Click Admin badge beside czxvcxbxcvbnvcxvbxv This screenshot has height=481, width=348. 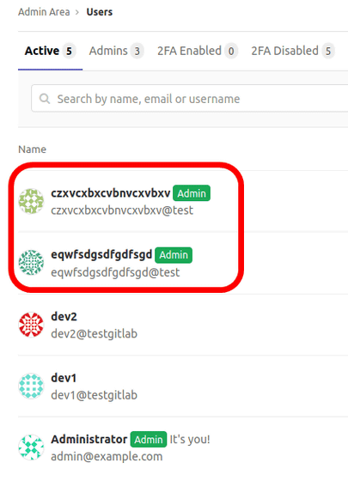coord(192,193)
